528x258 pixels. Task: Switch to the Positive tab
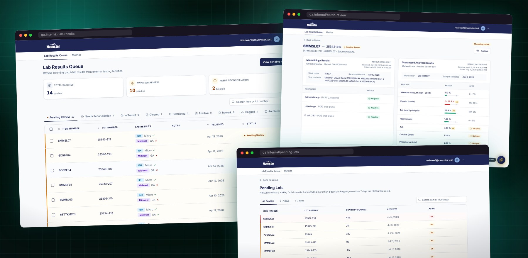point(203,113)
